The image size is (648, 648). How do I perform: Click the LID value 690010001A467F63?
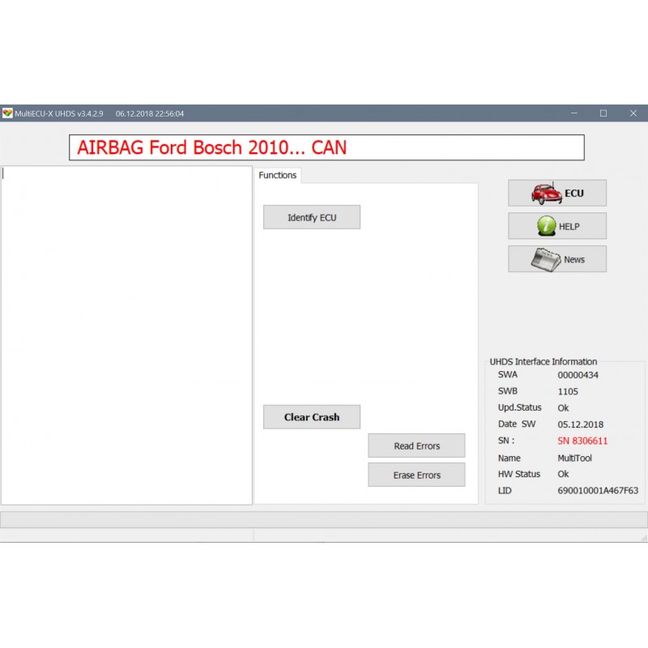(598, 491)
